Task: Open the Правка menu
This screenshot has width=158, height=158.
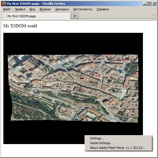Action: click(20, 9)
